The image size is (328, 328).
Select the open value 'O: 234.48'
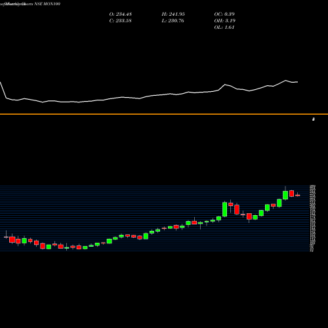121,14
